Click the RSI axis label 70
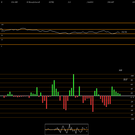 [2, 31]
